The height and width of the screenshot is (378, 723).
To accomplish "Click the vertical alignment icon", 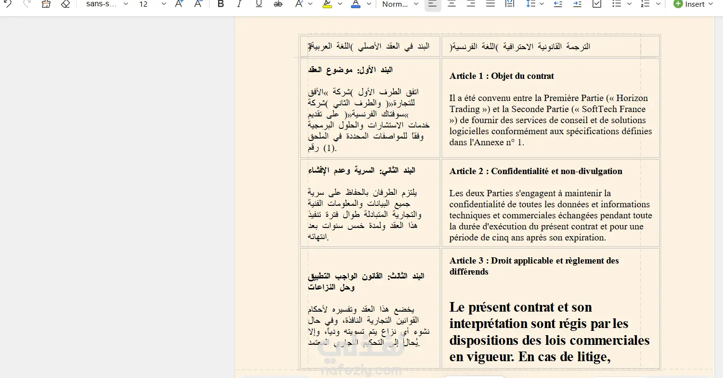I will pyautogui.click(x=510, y=4).
